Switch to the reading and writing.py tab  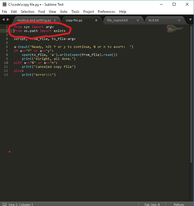click(34, 21)
